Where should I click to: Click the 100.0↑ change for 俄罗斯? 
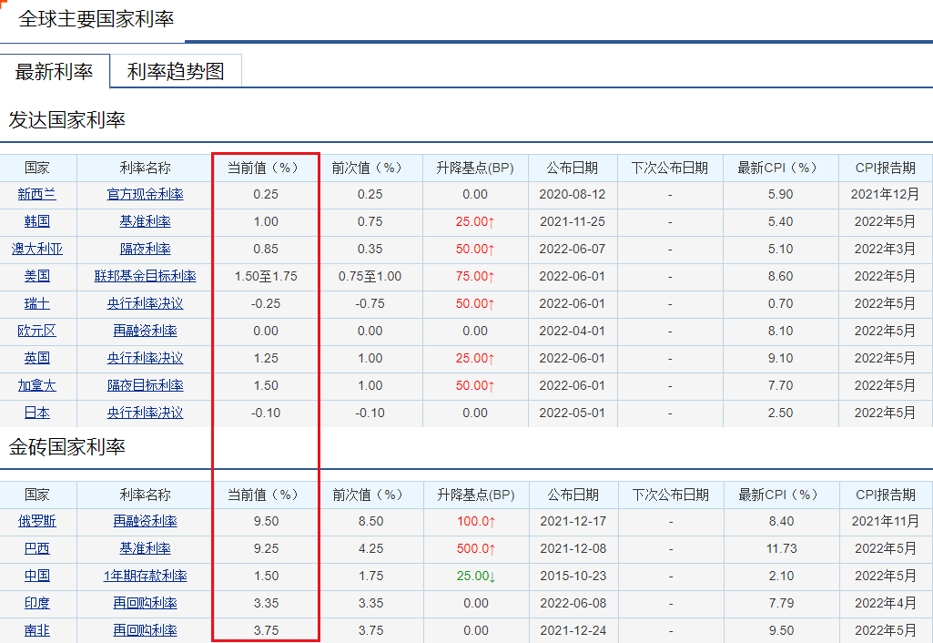[x=476, y=521]
